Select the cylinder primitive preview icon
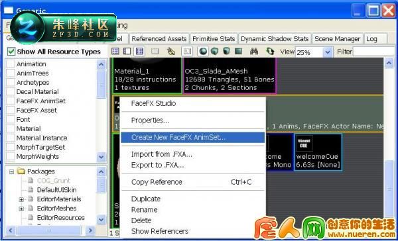 (x=226, y=52)
